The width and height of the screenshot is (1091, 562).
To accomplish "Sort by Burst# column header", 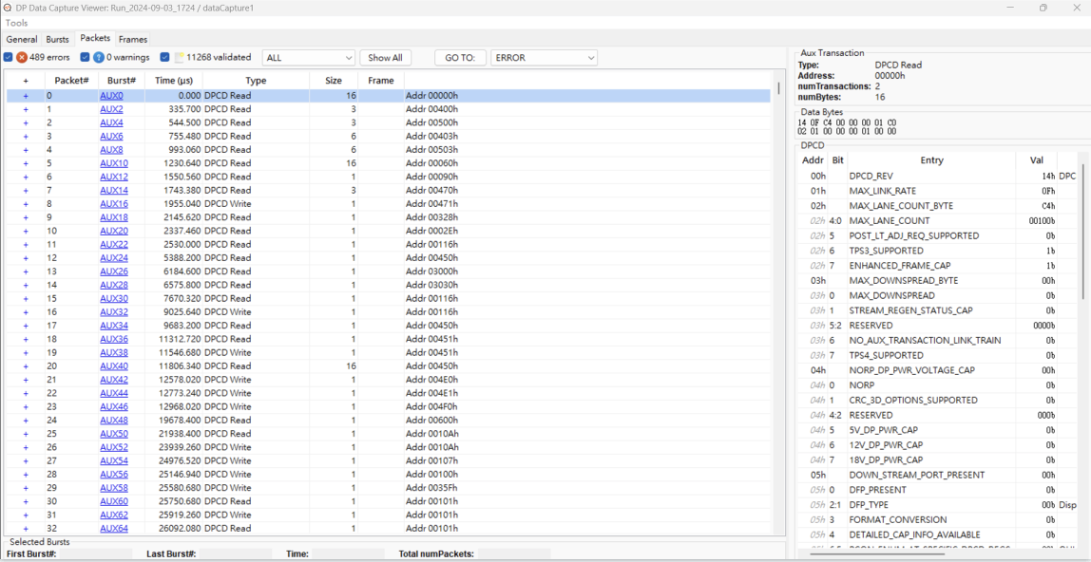I will click(x=121, y=81).
